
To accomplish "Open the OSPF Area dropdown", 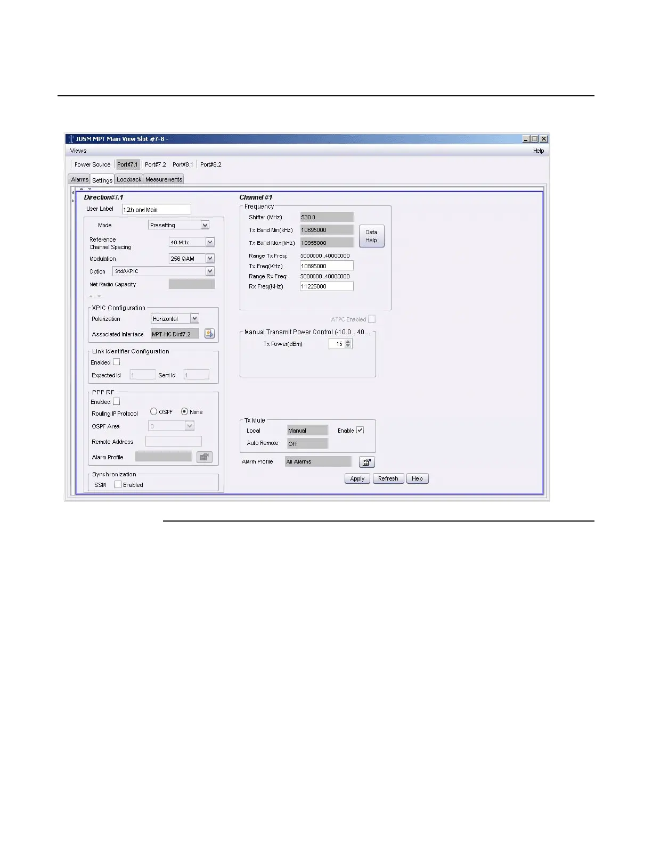I will click(190, 426).
